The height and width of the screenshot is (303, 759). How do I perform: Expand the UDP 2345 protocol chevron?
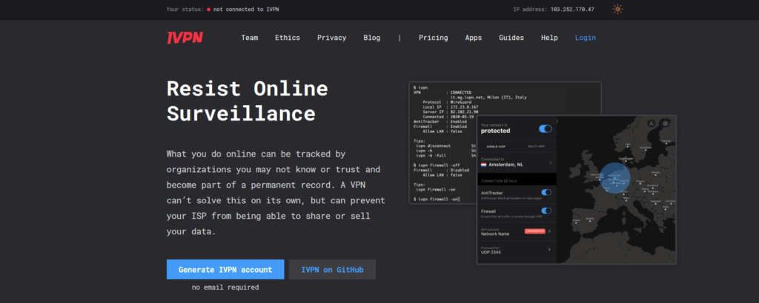[549, 251]
